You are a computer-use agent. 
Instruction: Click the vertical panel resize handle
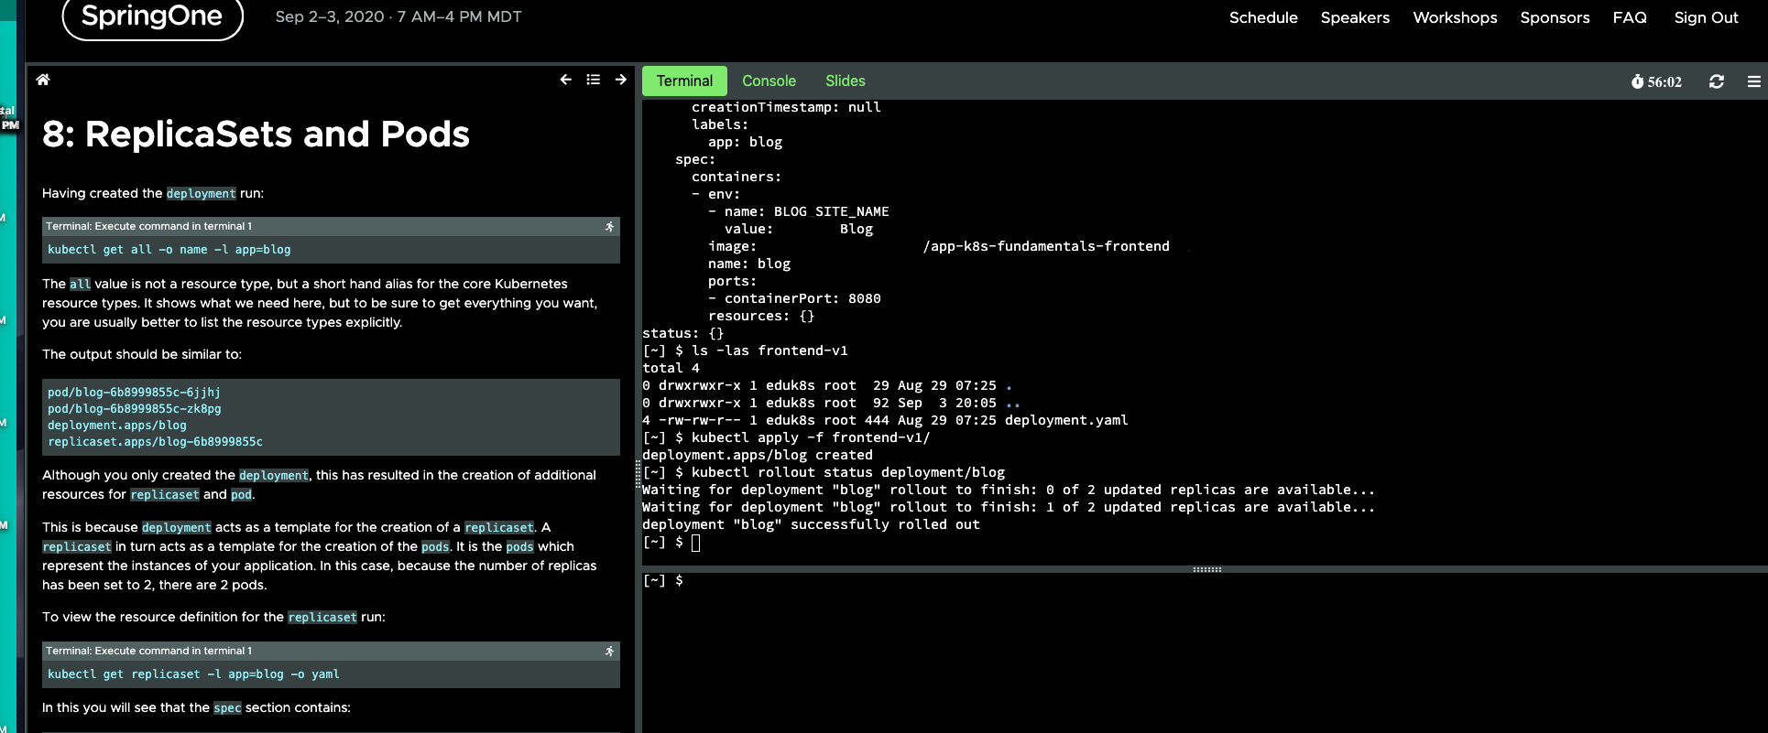[x=638, y=472]
